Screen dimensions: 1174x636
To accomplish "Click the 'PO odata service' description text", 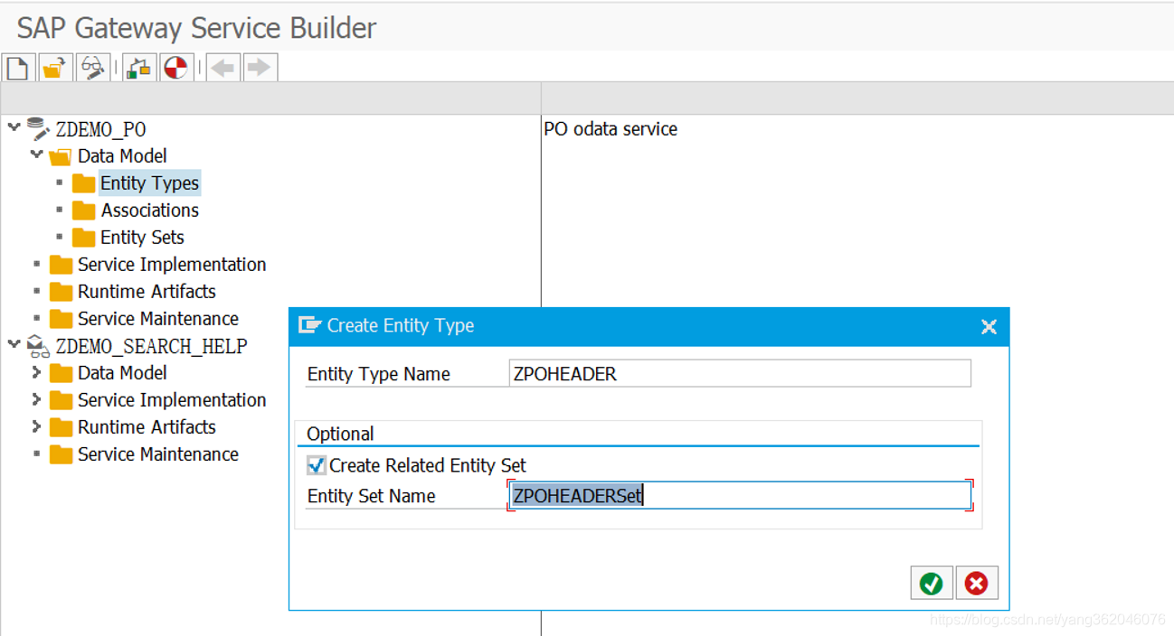I will click(x=611, y=129).
